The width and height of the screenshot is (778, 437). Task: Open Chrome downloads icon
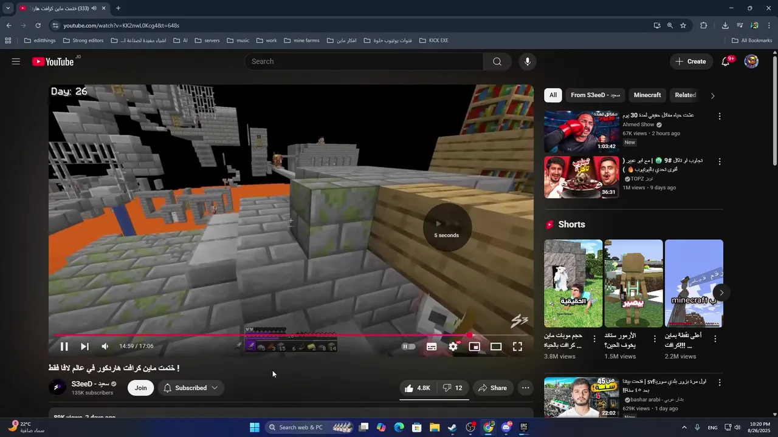725,25
